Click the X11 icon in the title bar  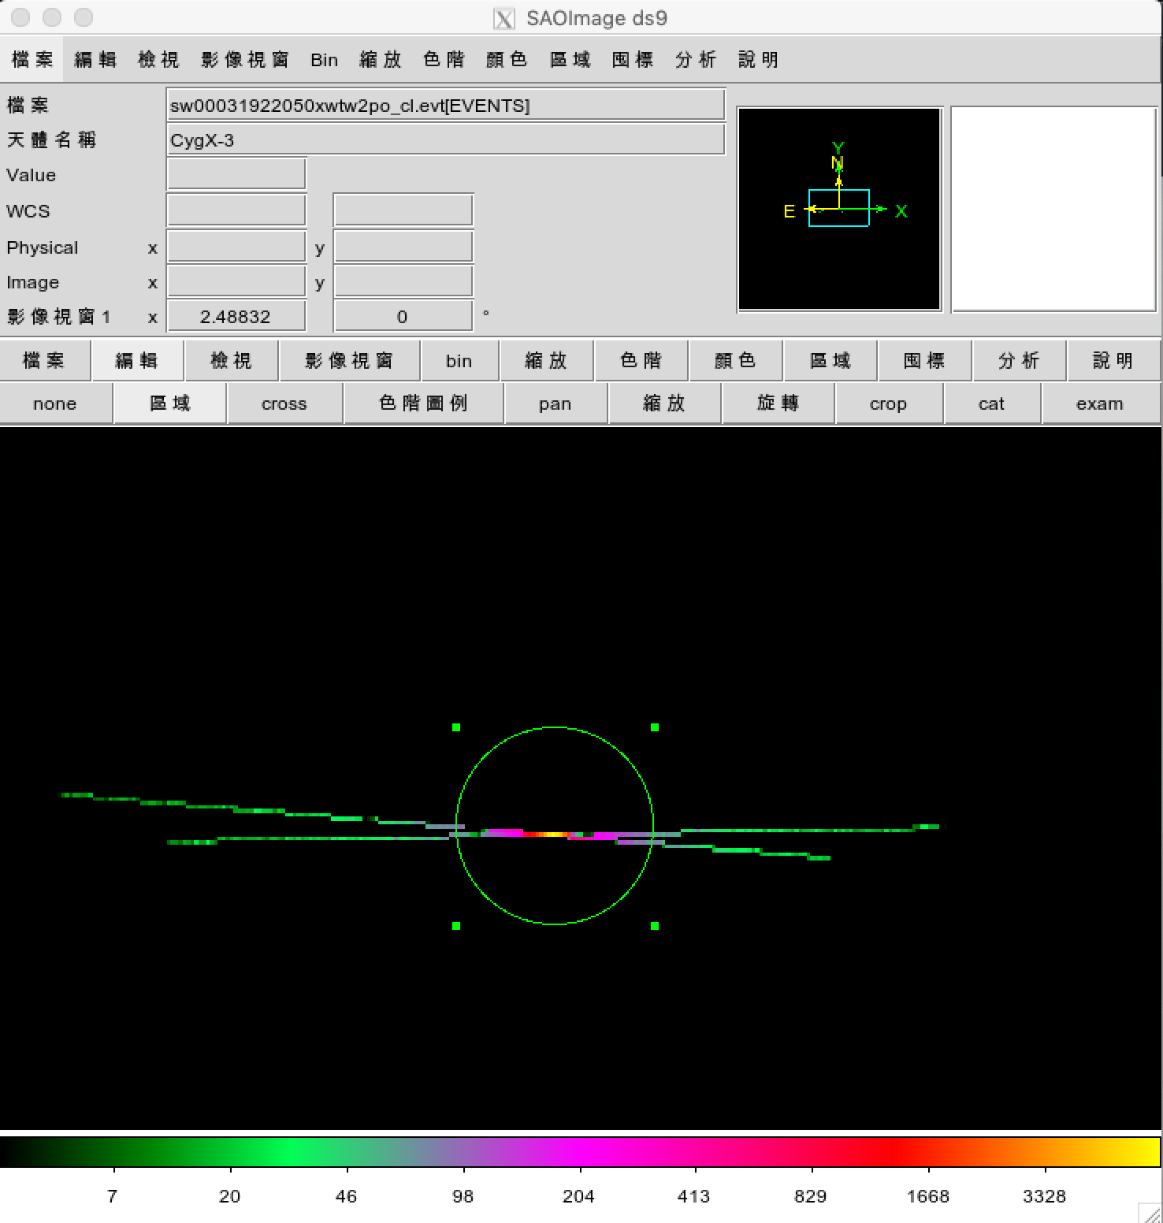click(x=504, y=18)
